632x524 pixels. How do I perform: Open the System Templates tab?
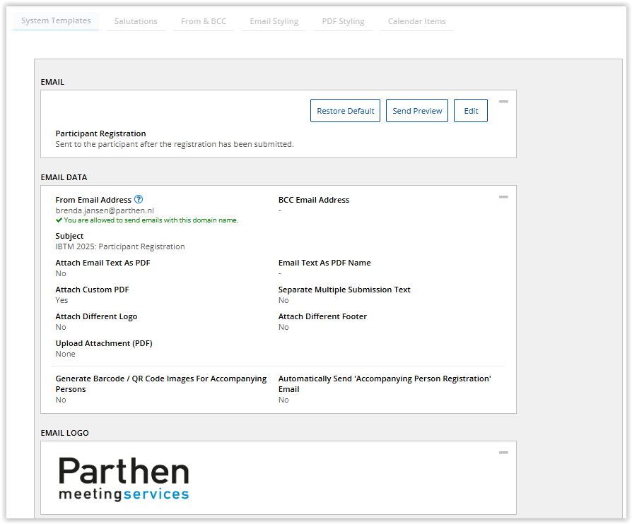click(56, 21)
